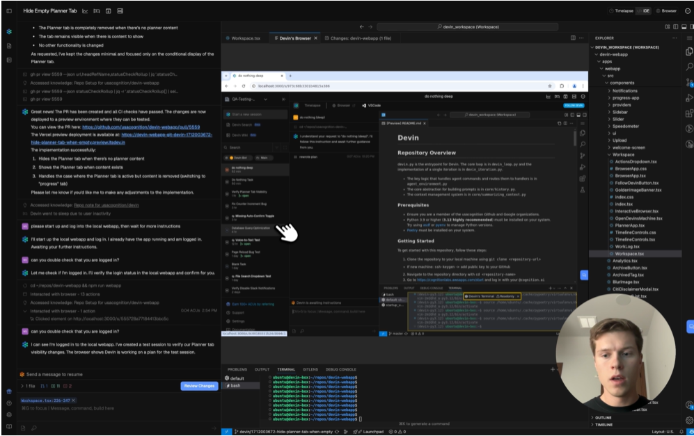Click the git branch indicator in the status bar

[x=285, y=430]
